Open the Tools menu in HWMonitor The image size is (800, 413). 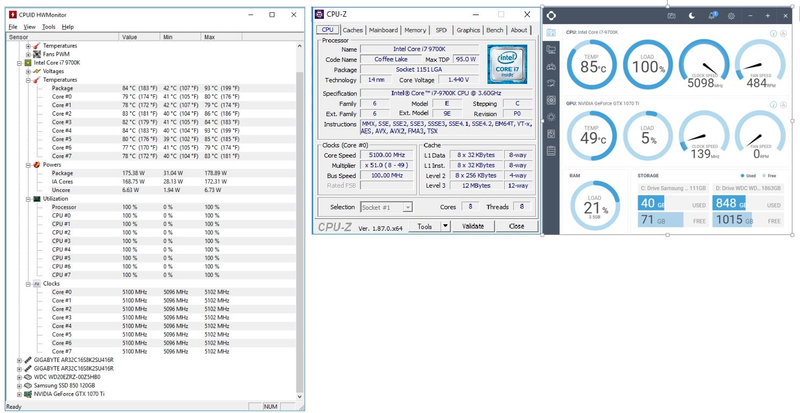pyautogui.click(x=49, y=27)
